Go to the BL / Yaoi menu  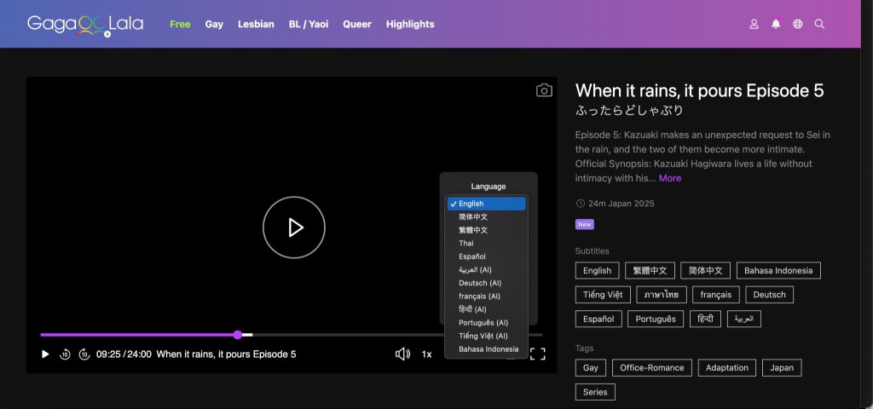click(309, 25)
